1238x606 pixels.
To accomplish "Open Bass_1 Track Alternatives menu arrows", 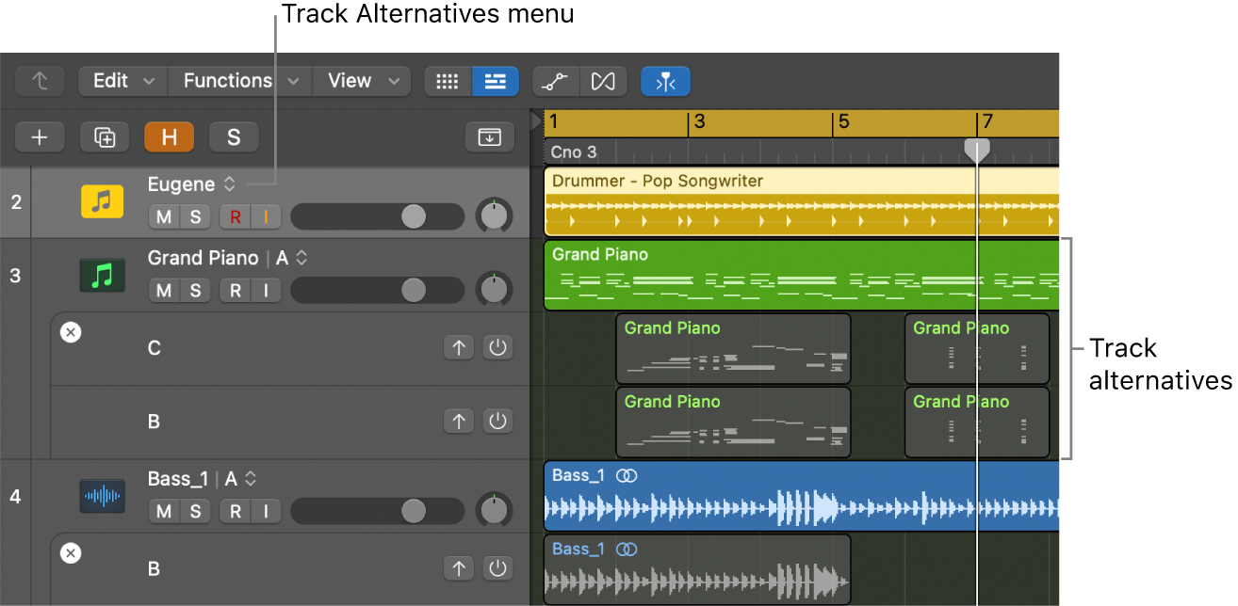I will (251, 479).
